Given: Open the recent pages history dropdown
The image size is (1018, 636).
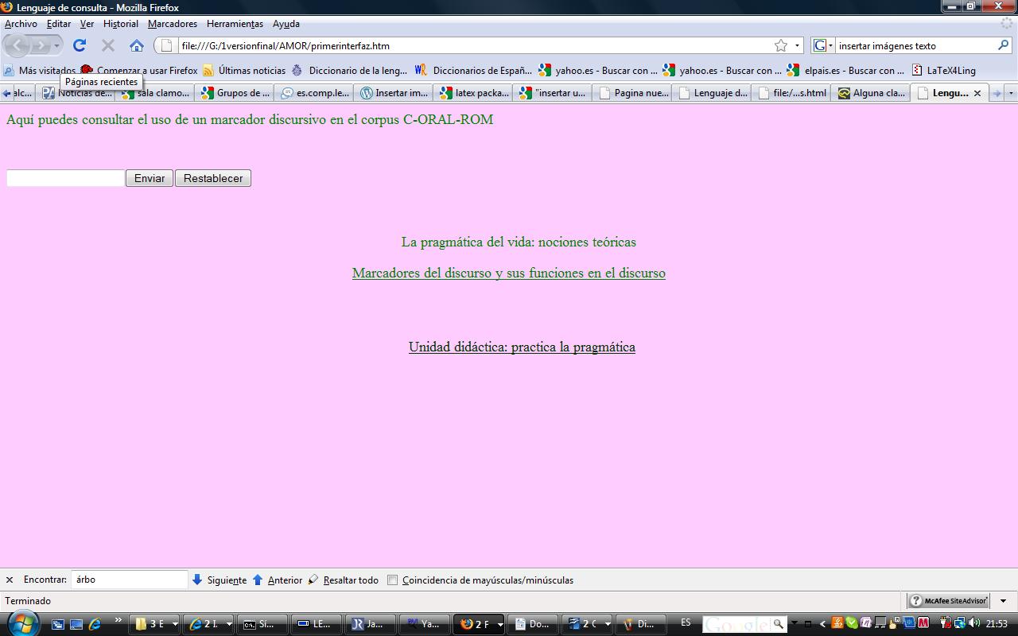Looking at the screenshot, I should point(56,45).
